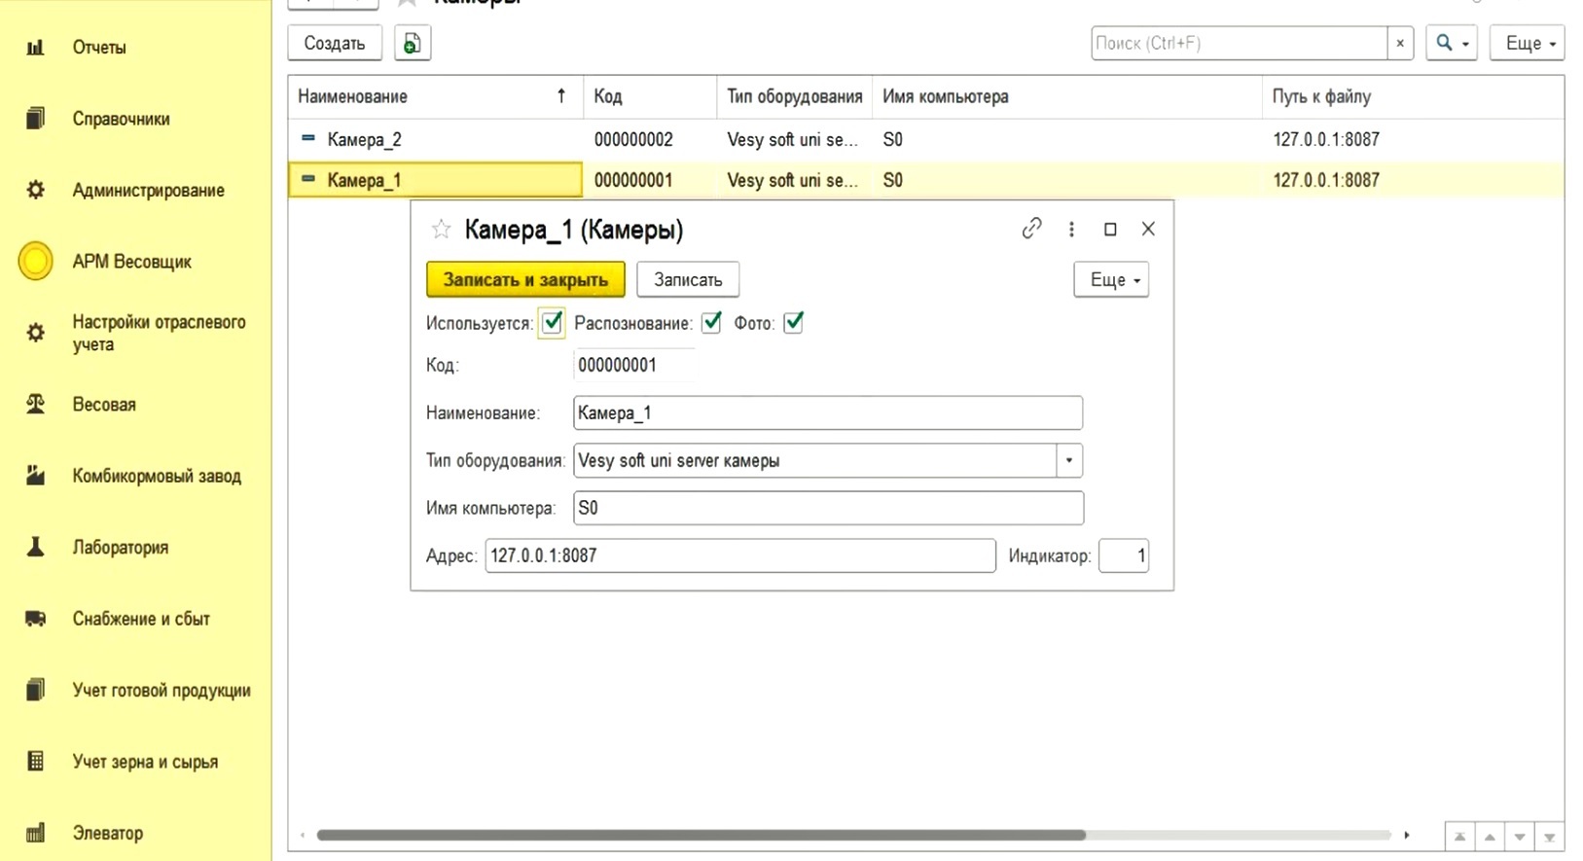Screen dimensions: 1583x861
Task: Mark Камера_1 form as favorite star
Action: (441, 230)
